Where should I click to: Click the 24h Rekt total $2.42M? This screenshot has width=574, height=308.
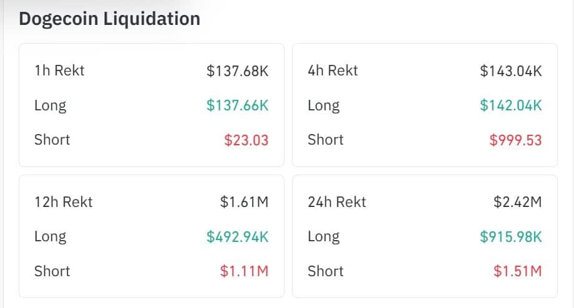(x=518, y=202)
